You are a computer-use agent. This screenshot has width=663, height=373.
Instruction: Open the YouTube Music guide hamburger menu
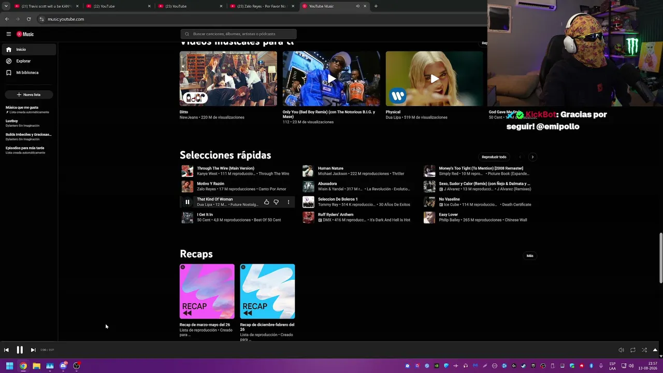(9, 34)
